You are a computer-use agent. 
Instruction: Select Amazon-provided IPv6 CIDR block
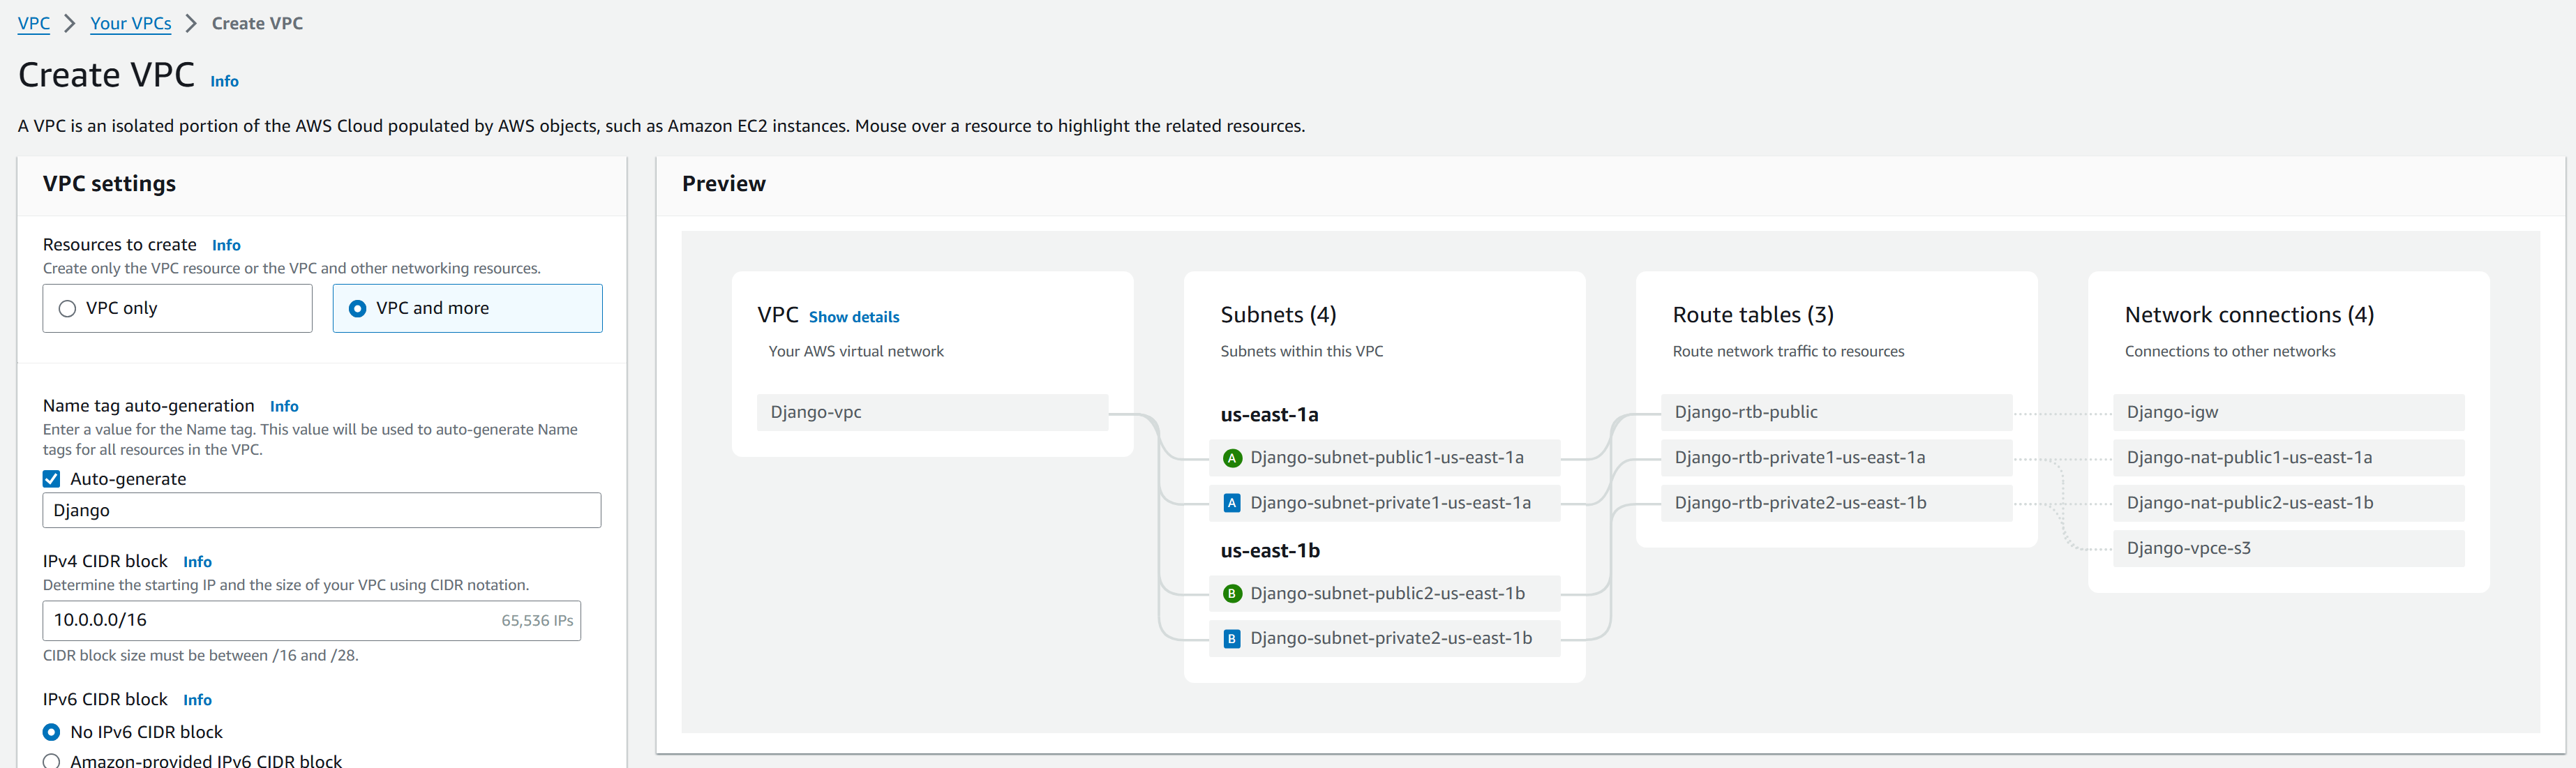tap(52, 761)
